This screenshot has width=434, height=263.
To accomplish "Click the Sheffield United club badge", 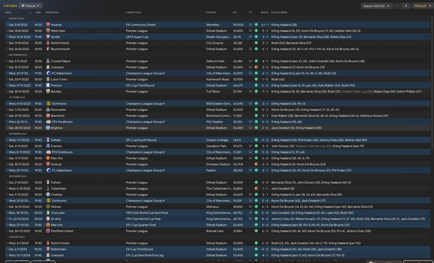I will click(48, 231).
